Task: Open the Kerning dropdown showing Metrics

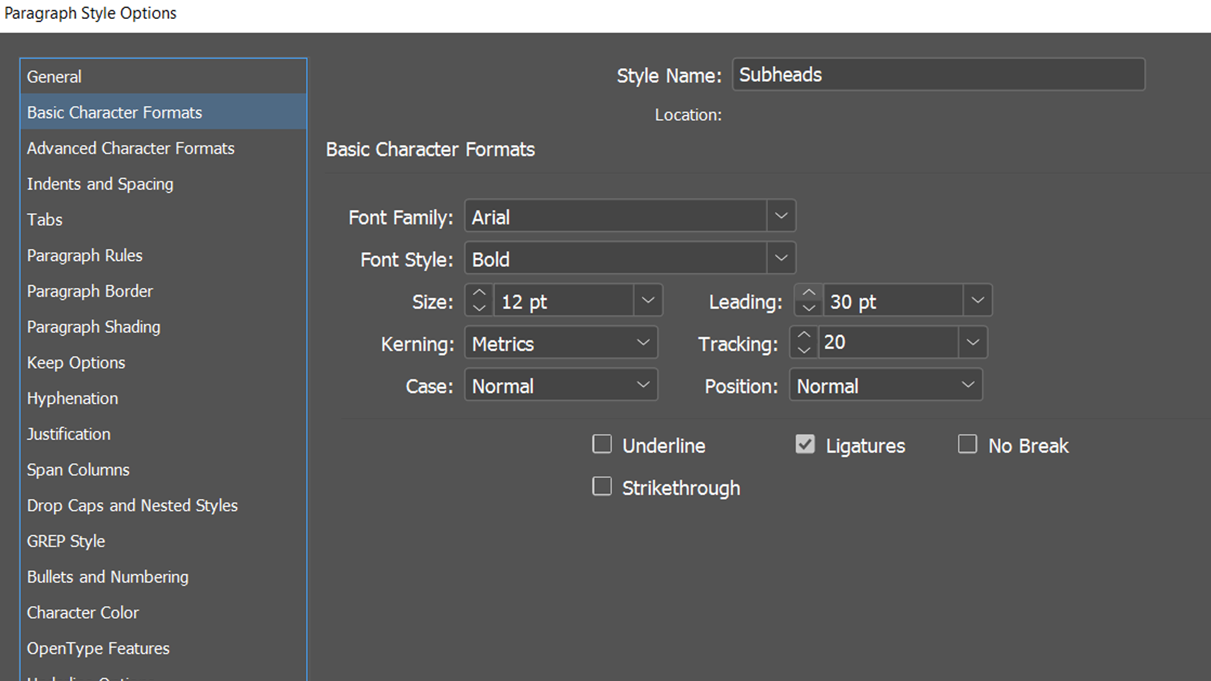Action: [643, 343]
